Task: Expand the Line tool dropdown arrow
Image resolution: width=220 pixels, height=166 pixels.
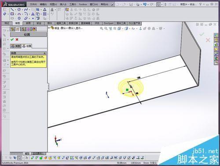Action: click(15, 10)
